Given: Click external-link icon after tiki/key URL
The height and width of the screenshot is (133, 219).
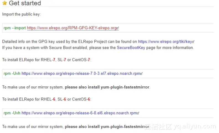Looking at the screenshot, I should (193, 42).
